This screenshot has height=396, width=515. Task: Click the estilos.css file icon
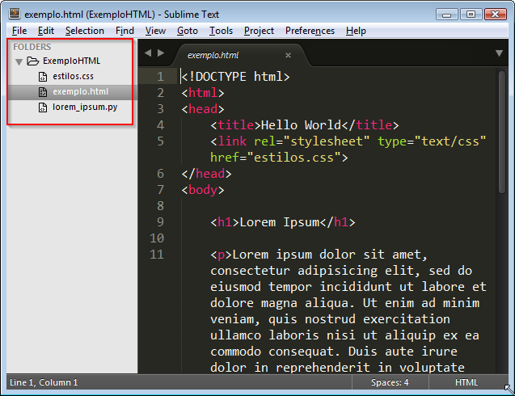point(44,76)
